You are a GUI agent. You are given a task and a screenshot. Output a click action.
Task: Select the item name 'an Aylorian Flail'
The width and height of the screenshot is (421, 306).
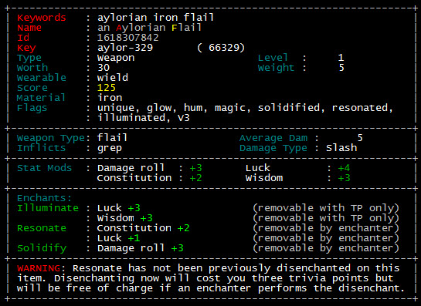click(149, 28)
